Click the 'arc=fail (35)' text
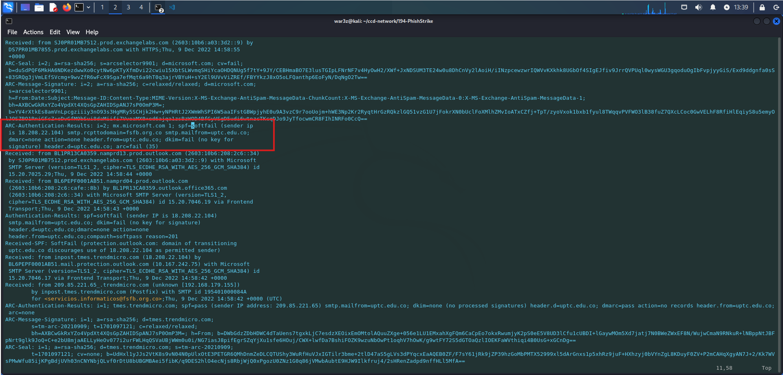Viewport: 783px width, 375px height. (137, 147)
